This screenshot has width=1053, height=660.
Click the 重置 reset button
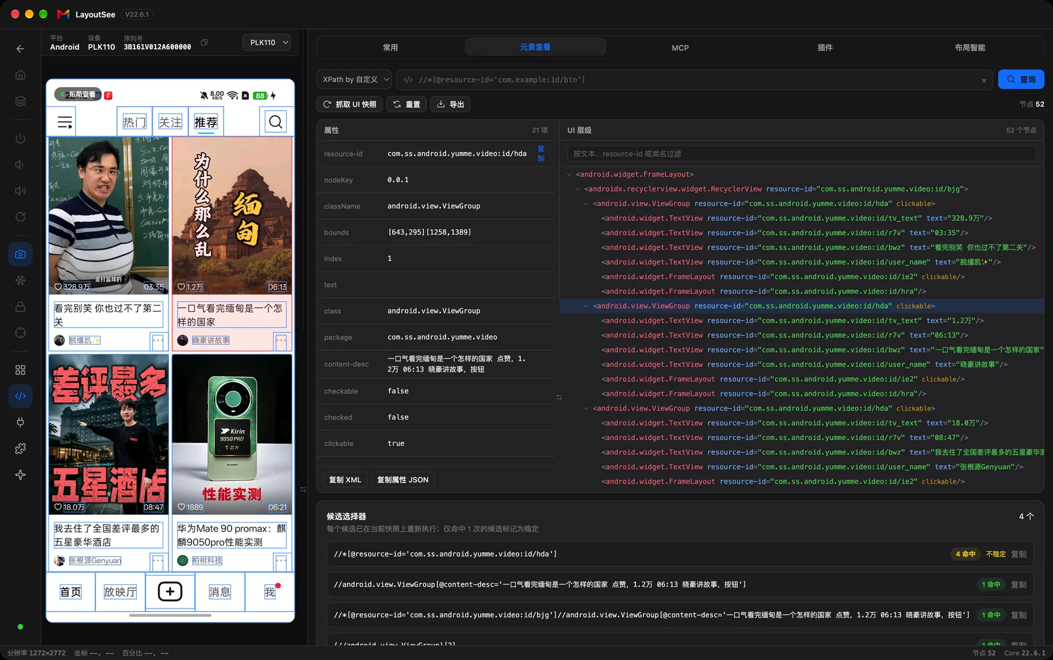[x=407, y=104]
